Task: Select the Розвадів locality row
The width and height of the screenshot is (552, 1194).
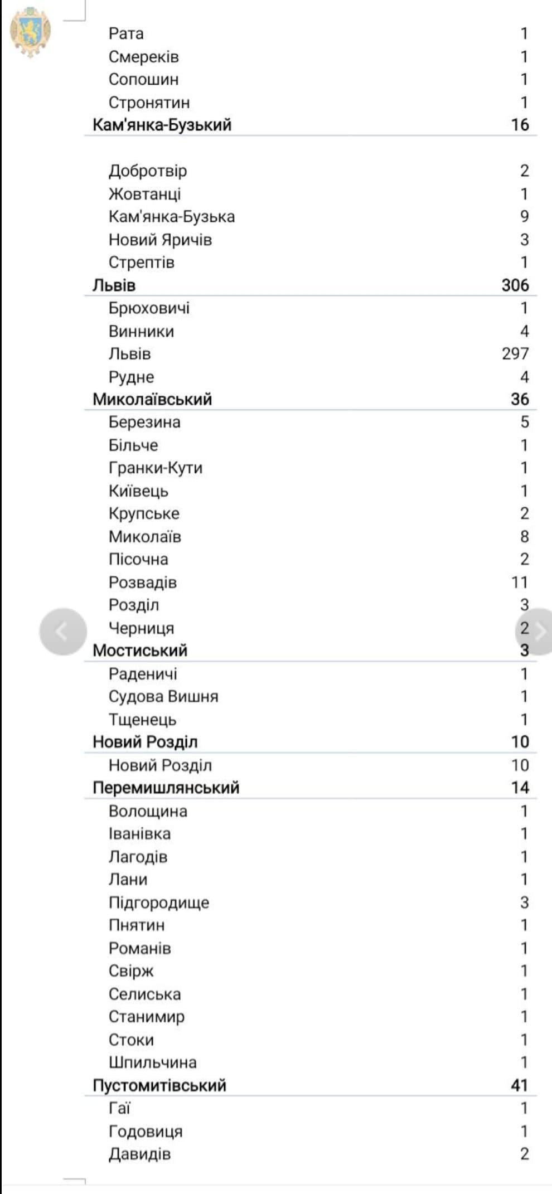Action: tap(143, 583)
